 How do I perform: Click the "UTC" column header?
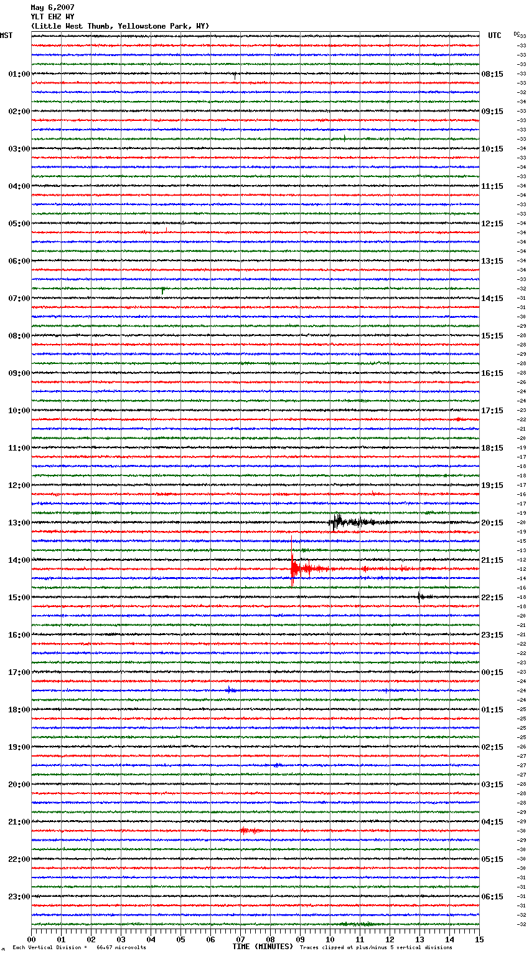tap(495, 36)
